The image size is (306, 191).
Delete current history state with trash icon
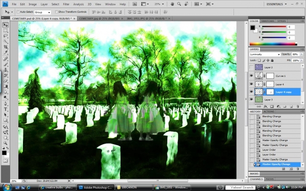(x=298, y=169)
